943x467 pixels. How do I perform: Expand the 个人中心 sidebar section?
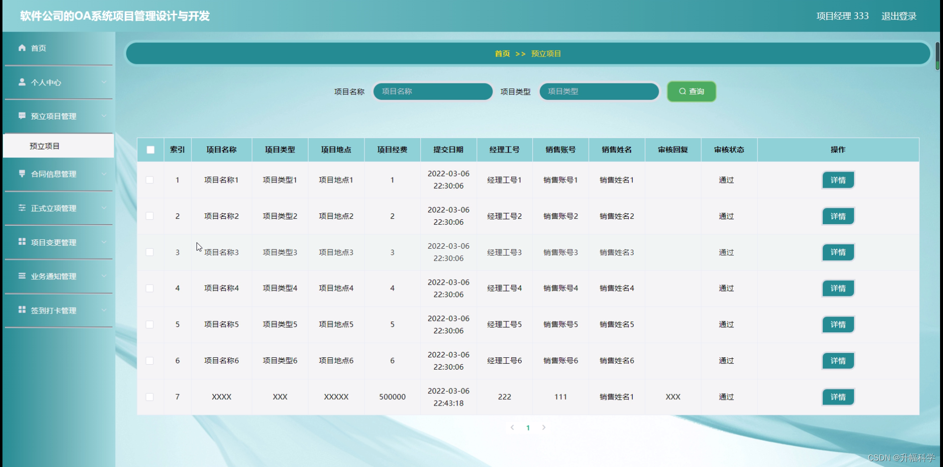tap(104, 82)
